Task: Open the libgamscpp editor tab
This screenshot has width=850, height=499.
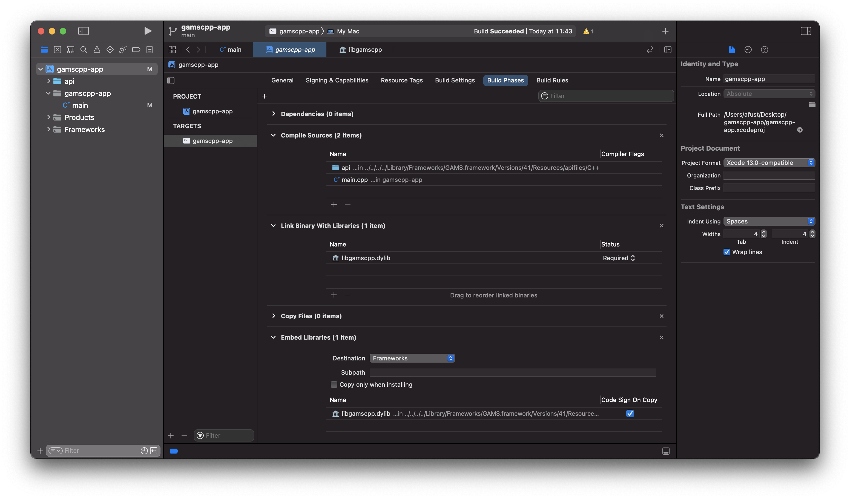Action: point(360,50)
